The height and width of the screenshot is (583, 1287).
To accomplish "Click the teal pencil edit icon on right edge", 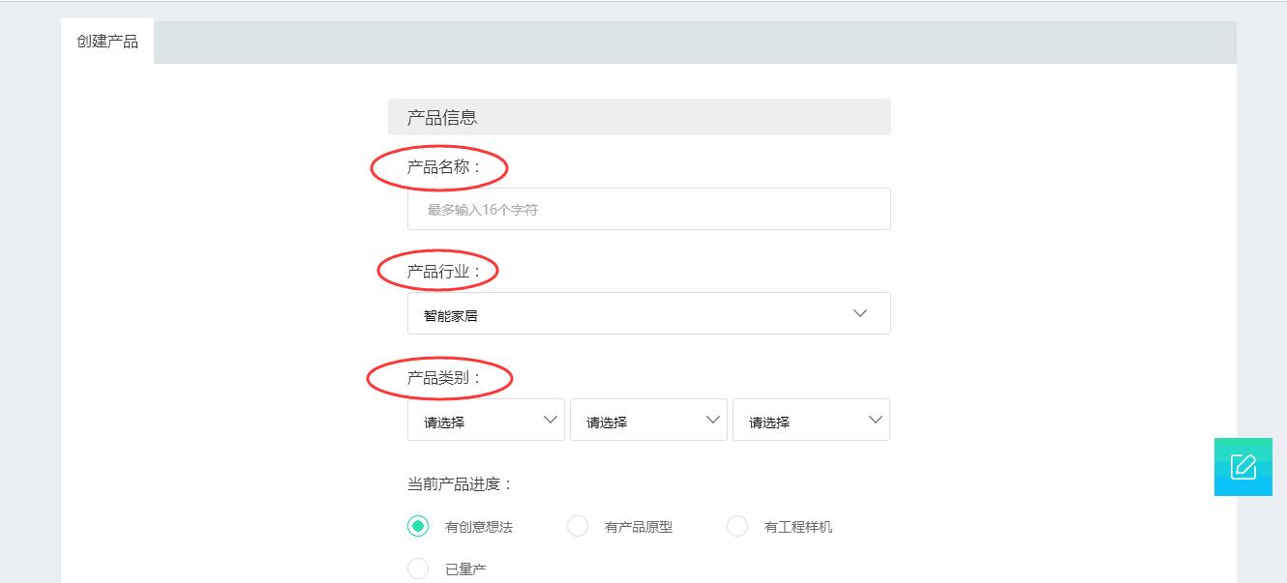I will pos(1242,467).
